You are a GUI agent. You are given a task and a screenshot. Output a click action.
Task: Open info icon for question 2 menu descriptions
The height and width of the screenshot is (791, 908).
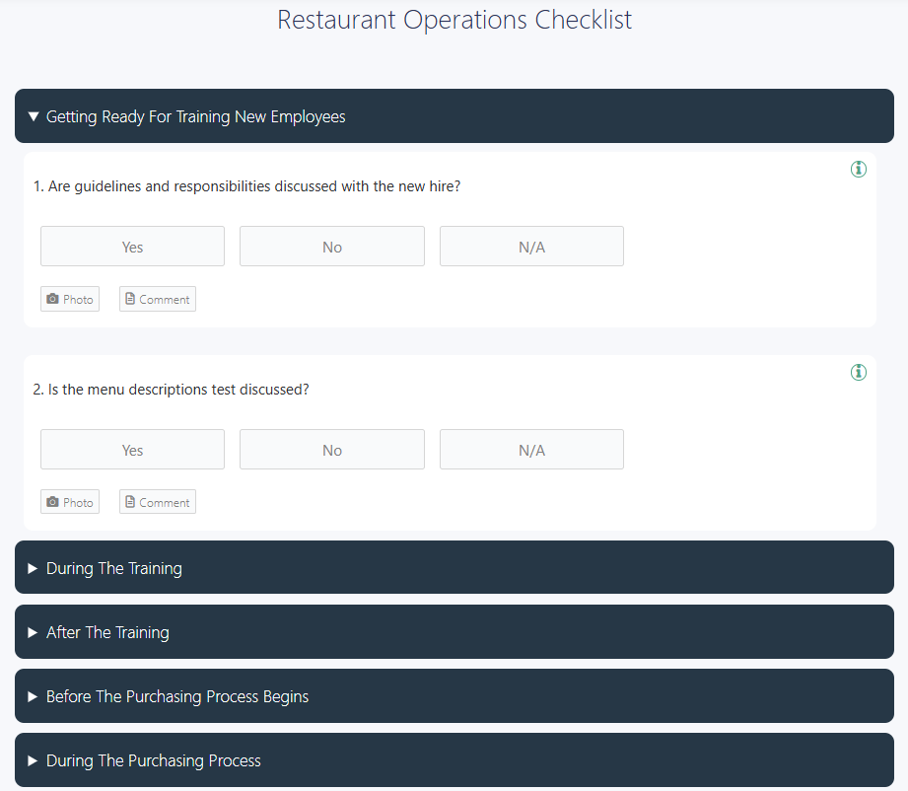pos(858,372)
